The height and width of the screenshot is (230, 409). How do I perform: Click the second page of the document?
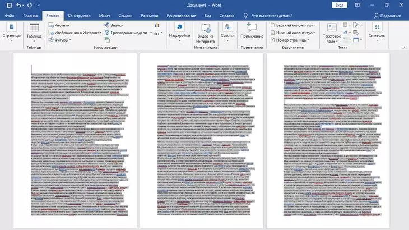[x=202, y=141]
